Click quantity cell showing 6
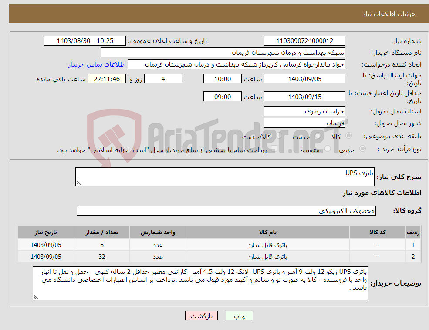This screenshot has height=330, width=429. click(102, 245)
